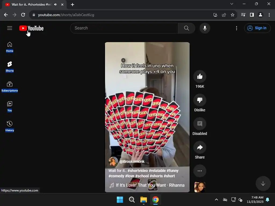Open Shorts in the sidebar
275x206 pixels.
pyautogui.click(x=10, y=67)
